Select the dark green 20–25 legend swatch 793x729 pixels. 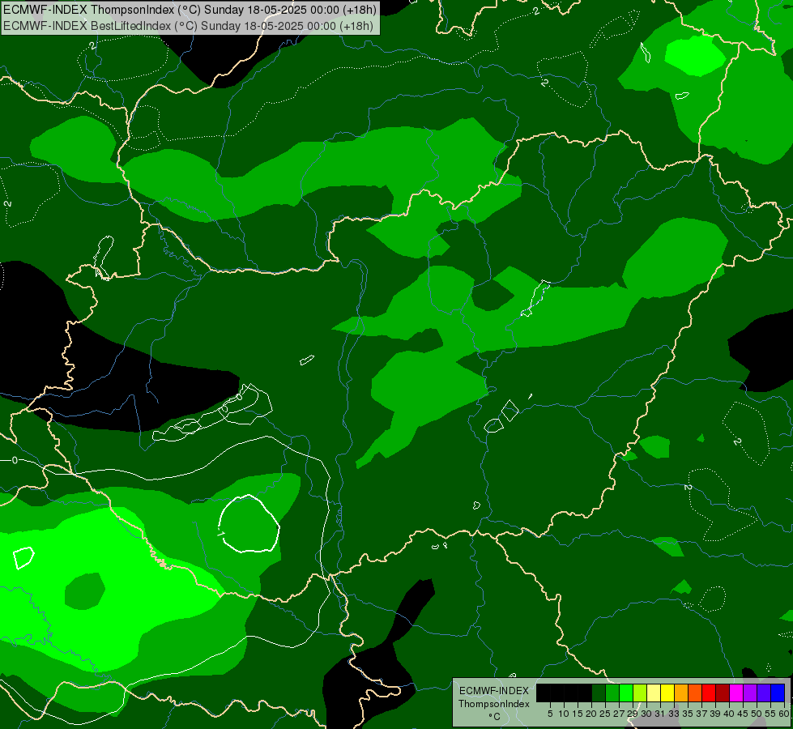tap(599, 693)
